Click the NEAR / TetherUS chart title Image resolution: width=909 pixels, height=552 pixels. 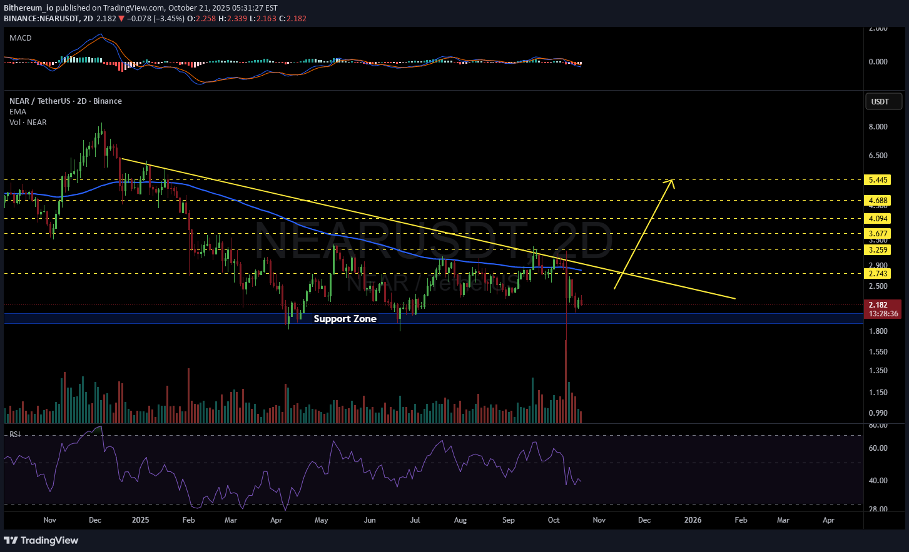tap(65, 101)
